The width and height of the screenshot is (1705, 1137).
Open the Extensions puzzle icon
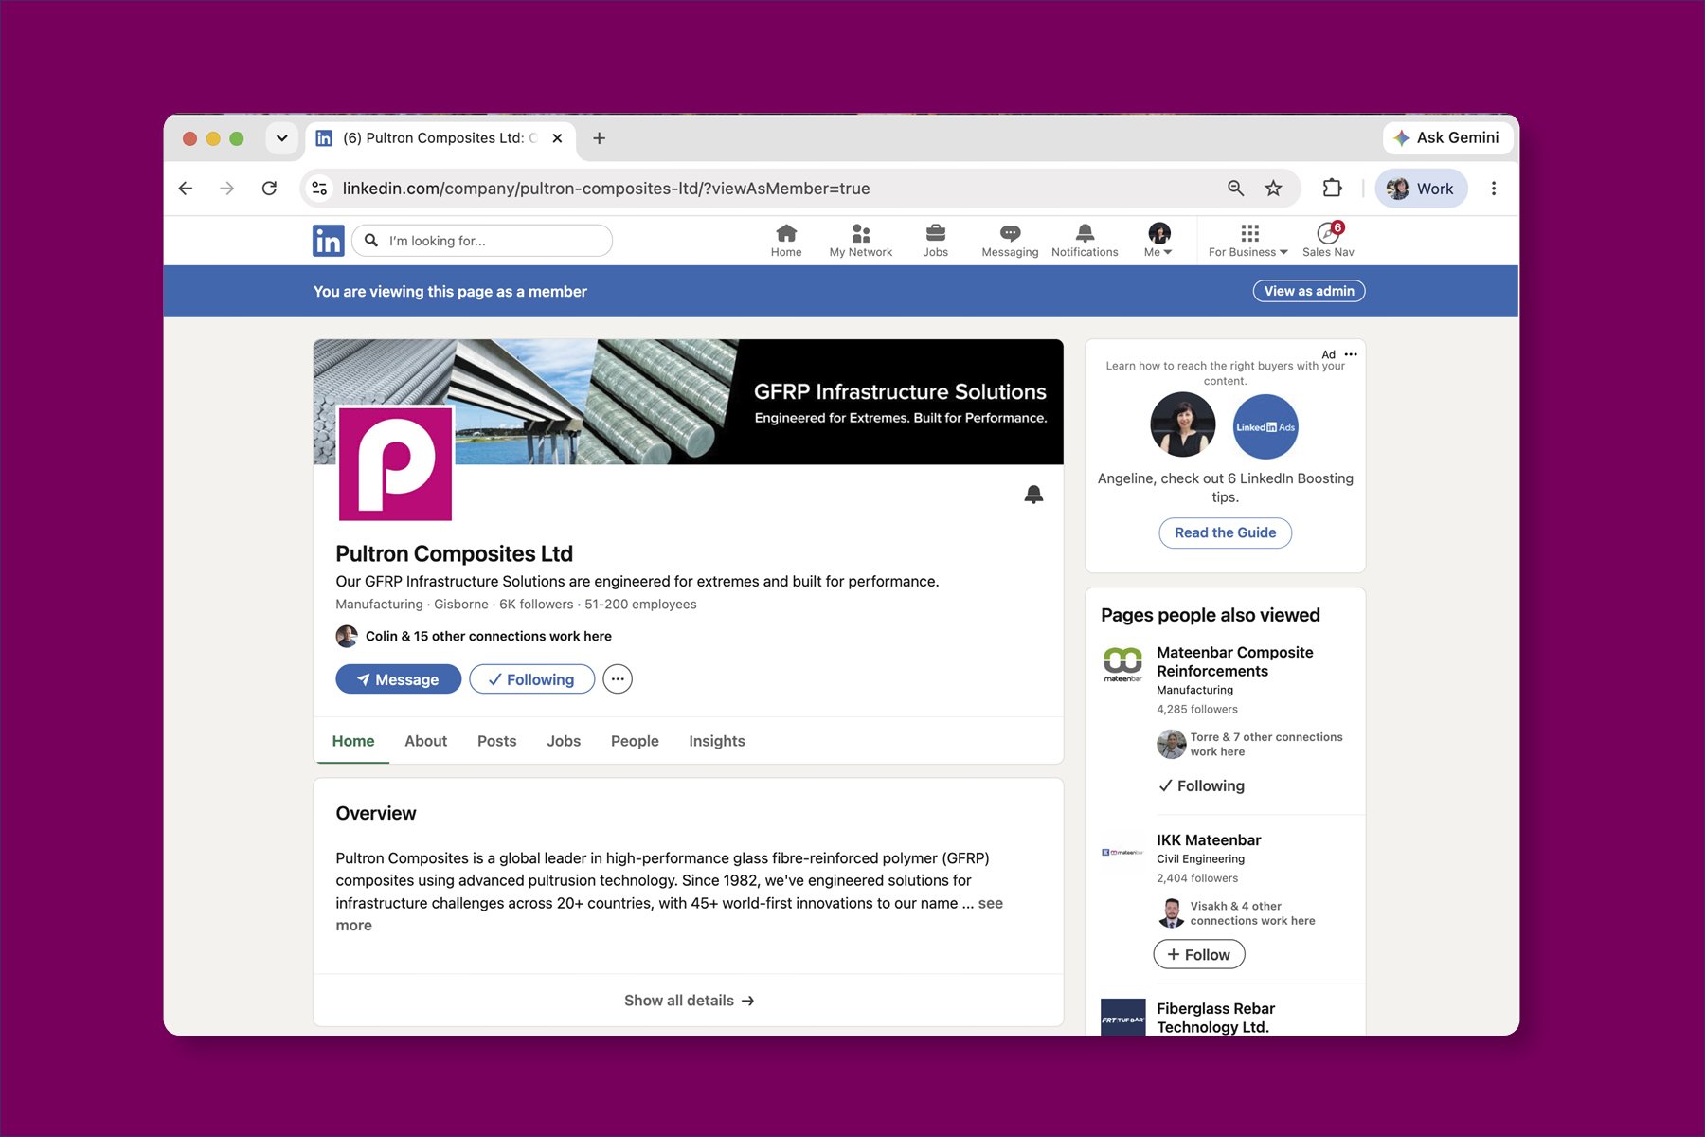[x=1333, y=189]
